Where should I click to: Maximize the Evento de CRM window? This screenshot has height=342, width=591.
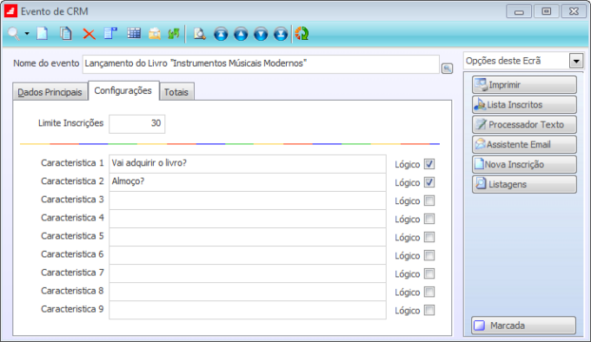coord(546,11)
